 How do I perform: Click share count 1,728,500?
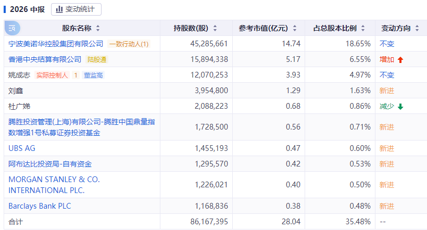(x=211, y=127)
